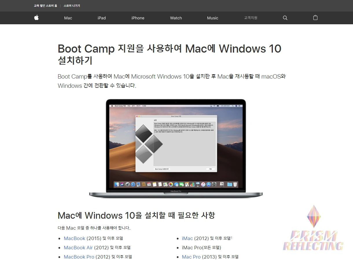The height and width of the screenshot is (260, 353).
Task: Choose Music in the navigation bar
Action: click(x=213, y=18)
